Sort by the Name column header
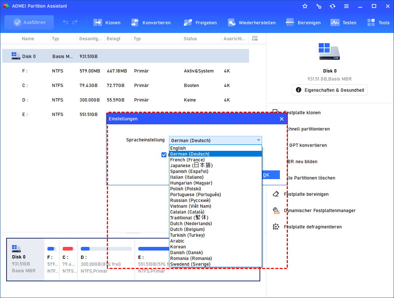 point(28,38)
